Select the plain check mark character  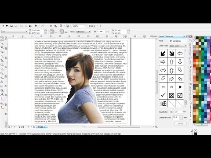163,95
